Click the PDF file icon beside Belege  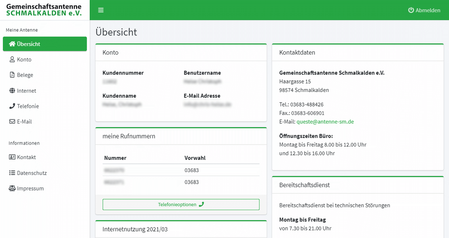pos(12,75)
